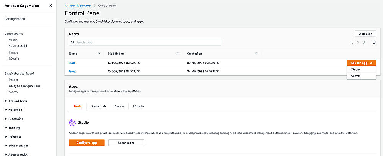Expand the Training section
This screenshot has width=383, height=156.
(x=6, y=128)
